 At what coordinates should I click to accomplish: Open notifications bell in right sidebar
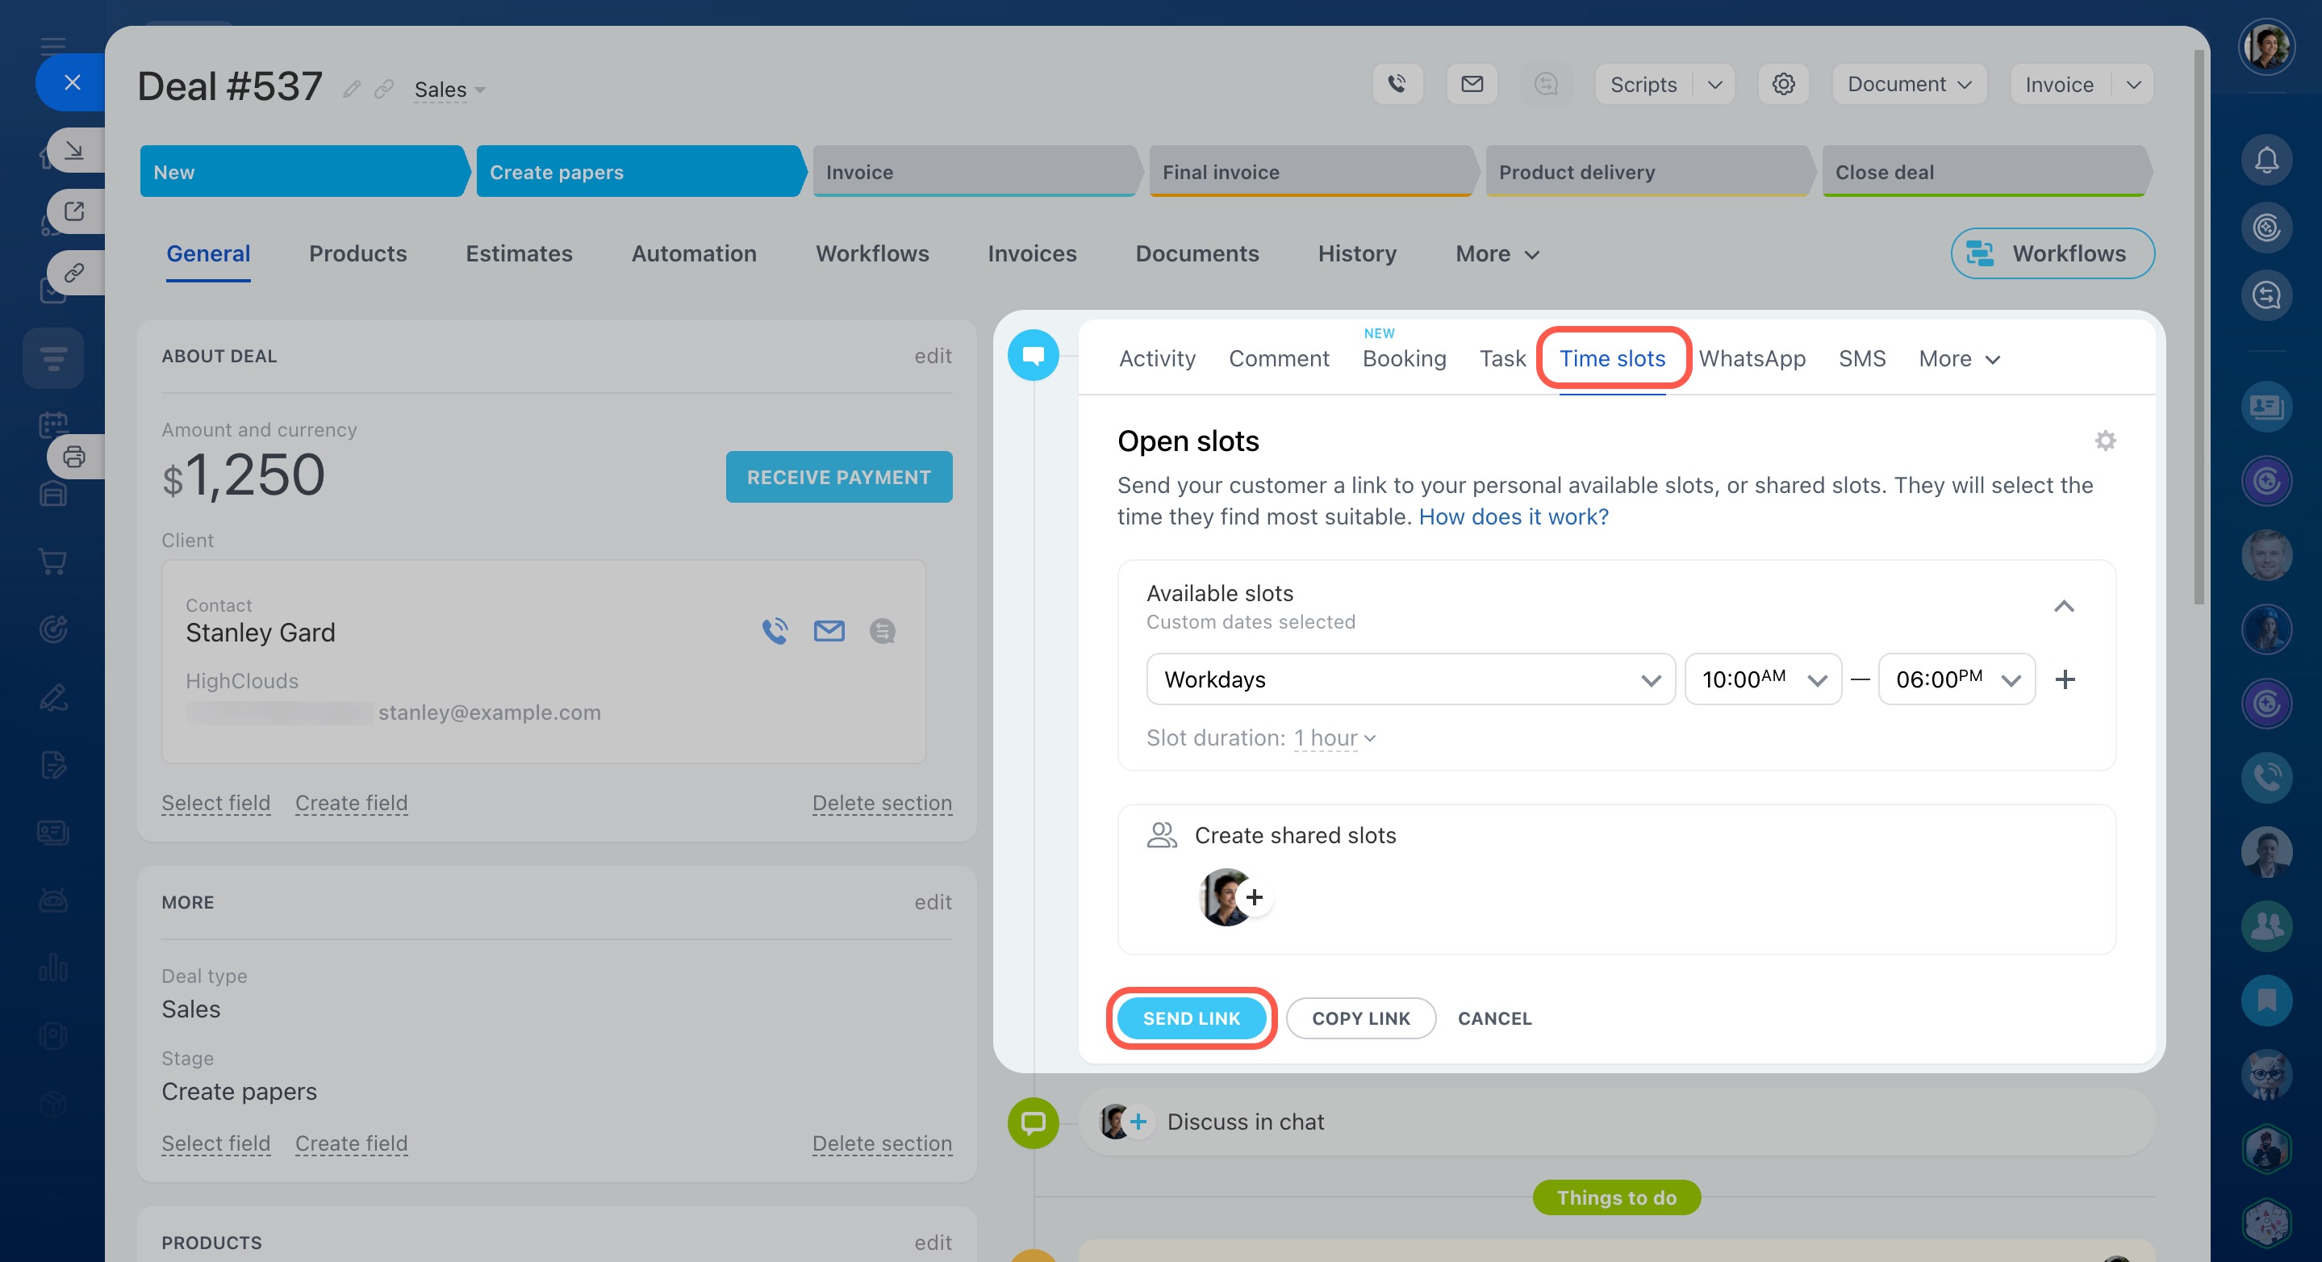pyautogui.click(x=2266, y=161)
